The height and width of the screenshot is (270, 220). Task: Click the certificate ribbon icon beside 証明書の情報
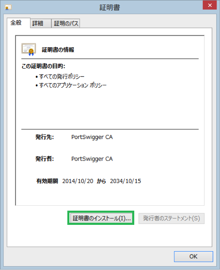pos(28,50)
